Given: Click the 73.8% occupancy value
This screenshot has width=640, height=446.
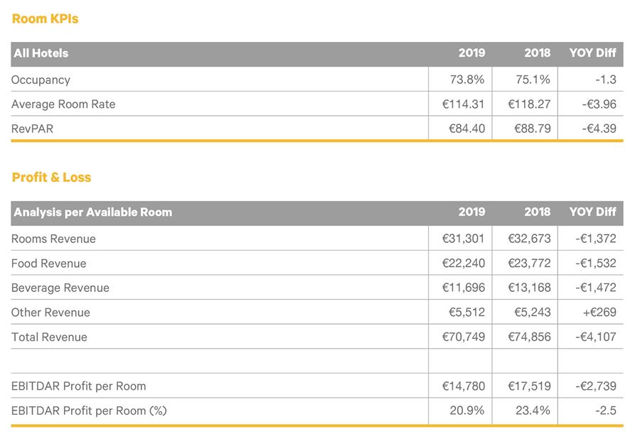Looking at the screenshot, I should [469, 80].
